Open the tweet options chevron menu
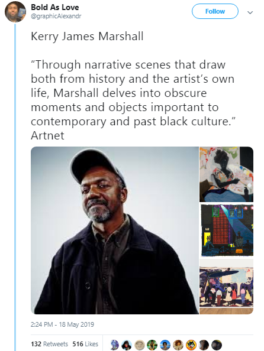Image resolution: width=264 pixels, height=351 pixels. tap(250, 12)
